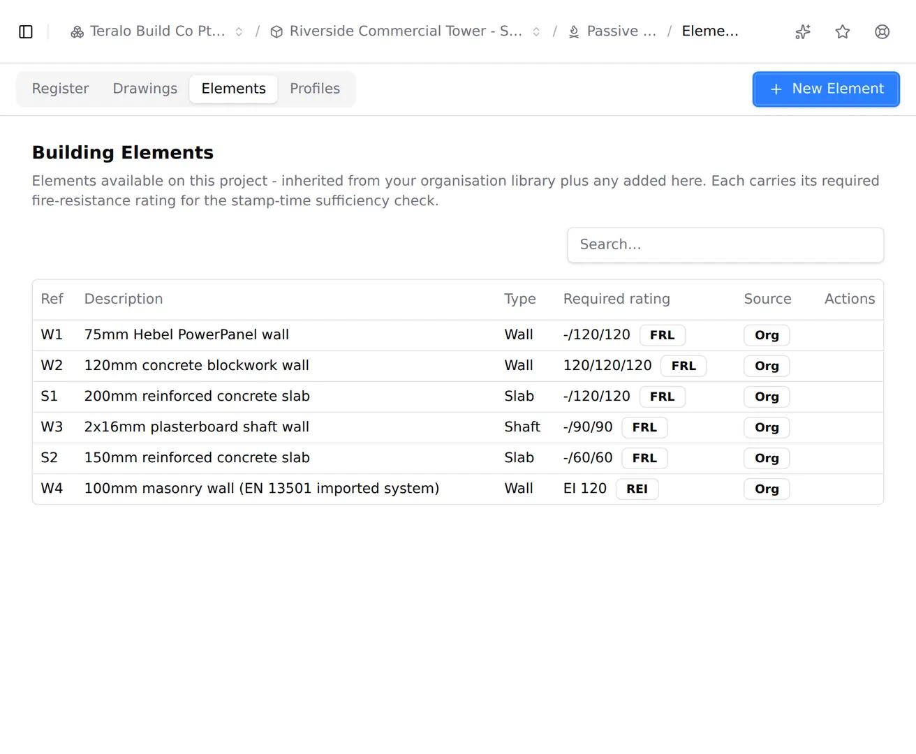The height and width of the screenshot is (754, 916).
Task: Click the Passive breadcrumb link
Action: click(621, 31)
